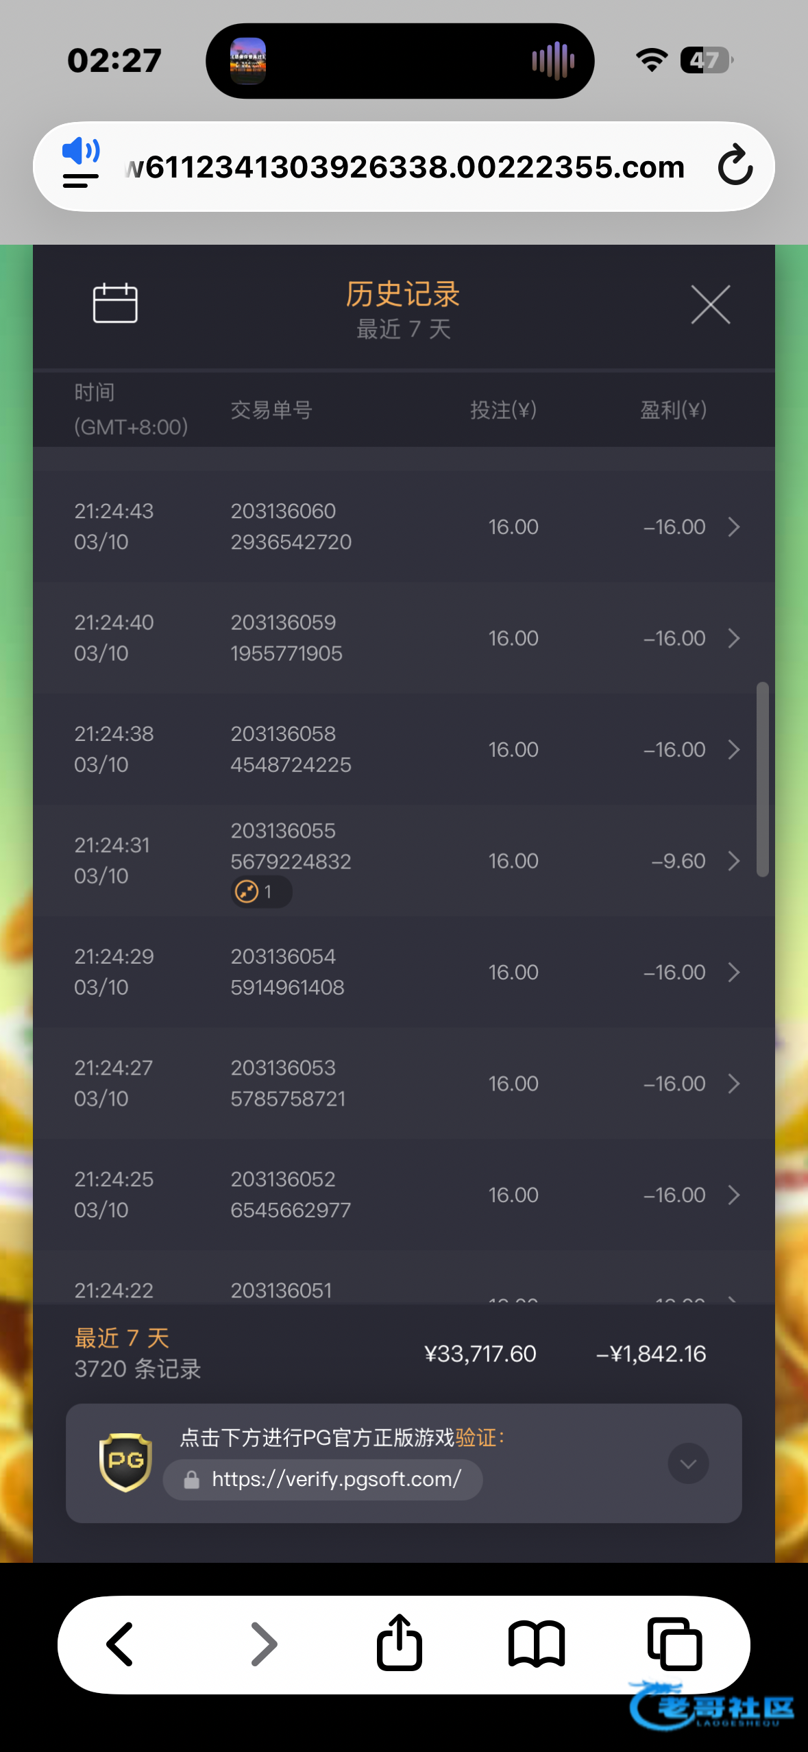
Task: Tap the website address field
Action: [404, 167]
